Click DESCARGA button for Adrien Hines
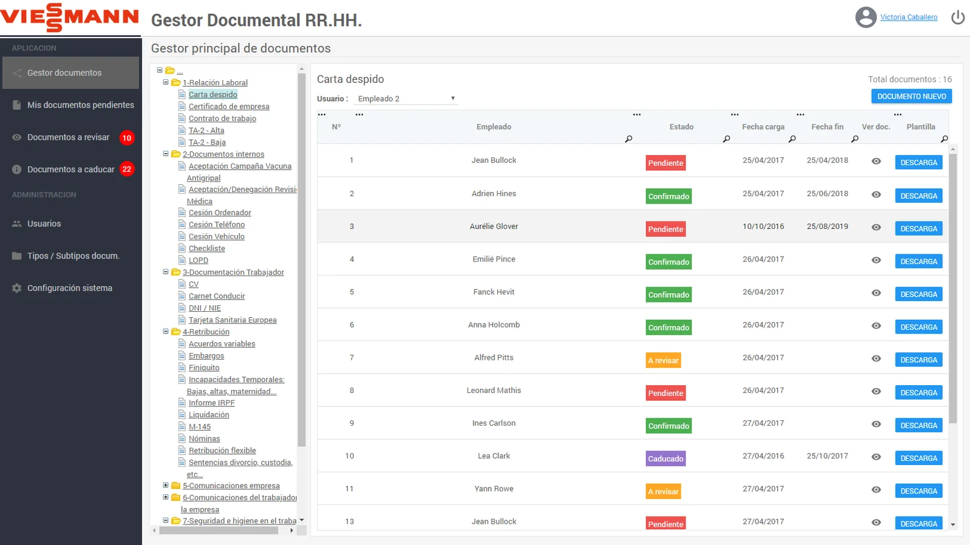 [918, 196]
